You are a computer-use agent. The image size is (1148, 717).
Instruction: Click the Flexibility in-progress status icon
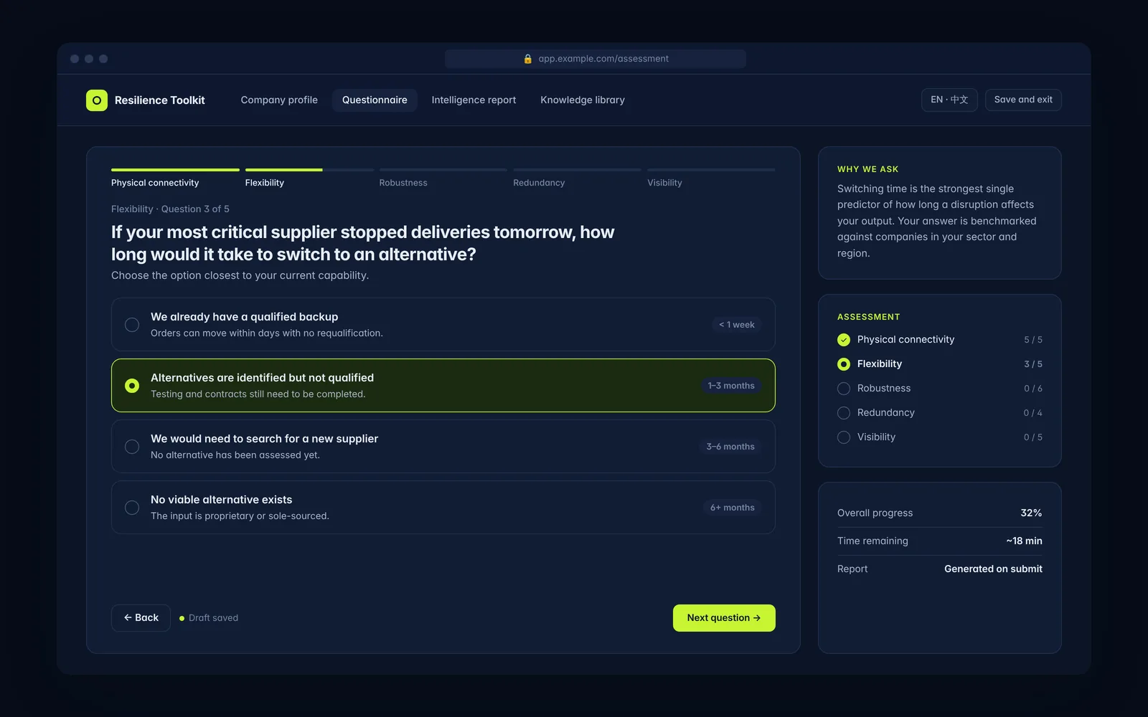pos(844,364)
